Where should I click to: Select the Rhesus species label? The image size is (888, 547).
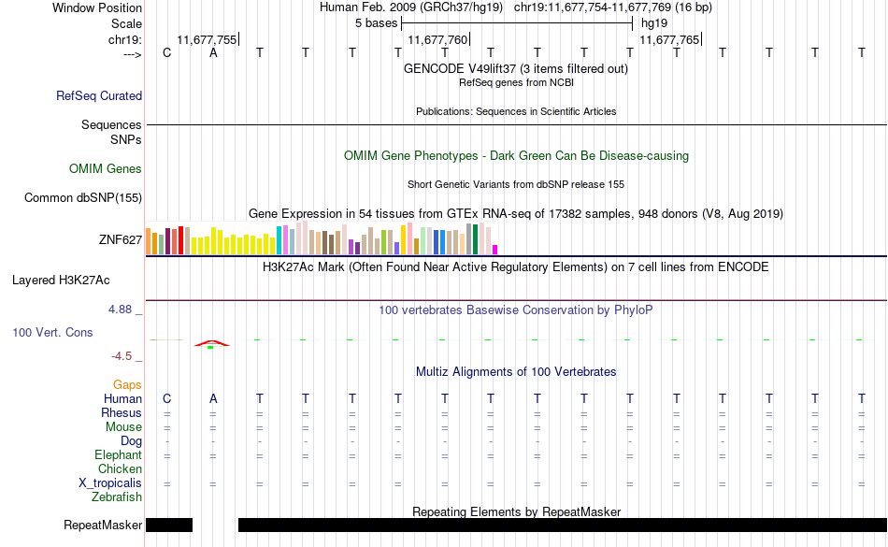(122, 412)
